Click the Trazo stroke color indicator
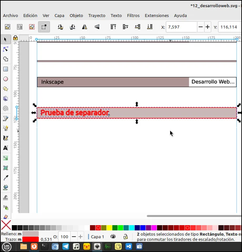The width and height of the screenshot is (242, 252). (x=31, y=239)
